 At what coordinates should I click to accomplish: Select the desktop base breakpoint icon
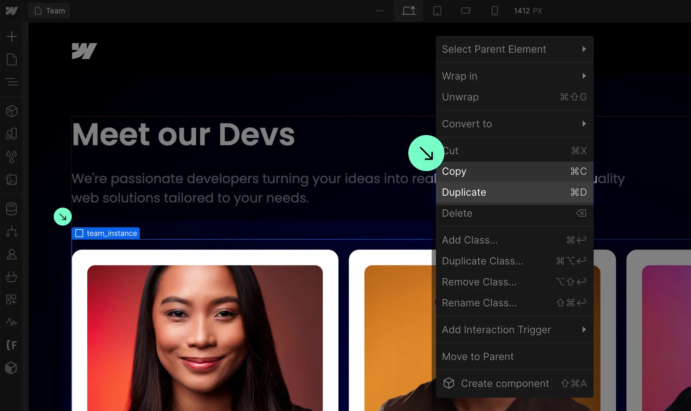click(x=408, y=11)
